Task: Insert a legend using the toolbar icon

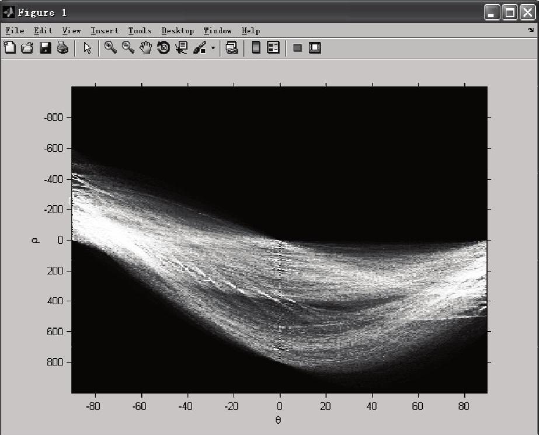Action: click(x=273, y=47)
